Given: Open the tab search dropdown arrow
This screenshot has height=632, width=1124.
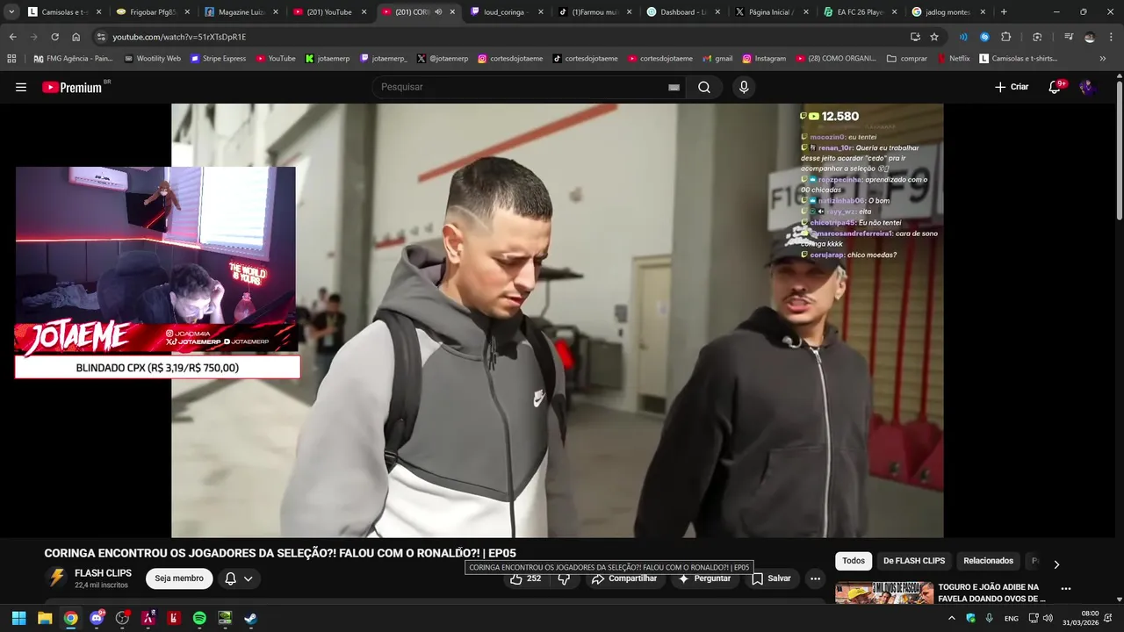Looking at the screenshot, I should pyautogui.click(x=11, y=12).
